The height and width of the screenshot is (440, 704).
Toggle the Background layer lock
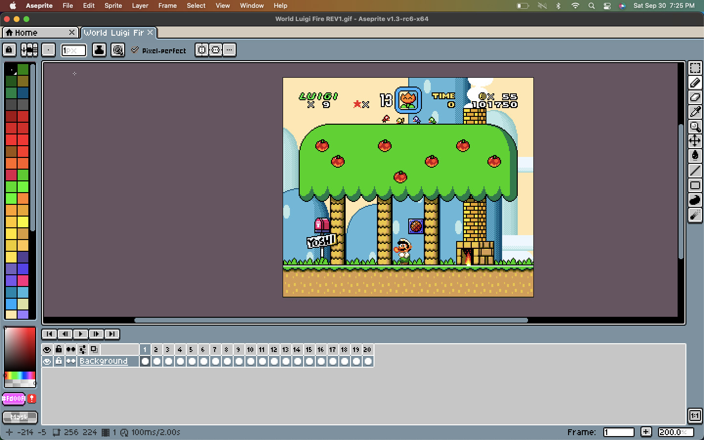(x=59, y=361)
